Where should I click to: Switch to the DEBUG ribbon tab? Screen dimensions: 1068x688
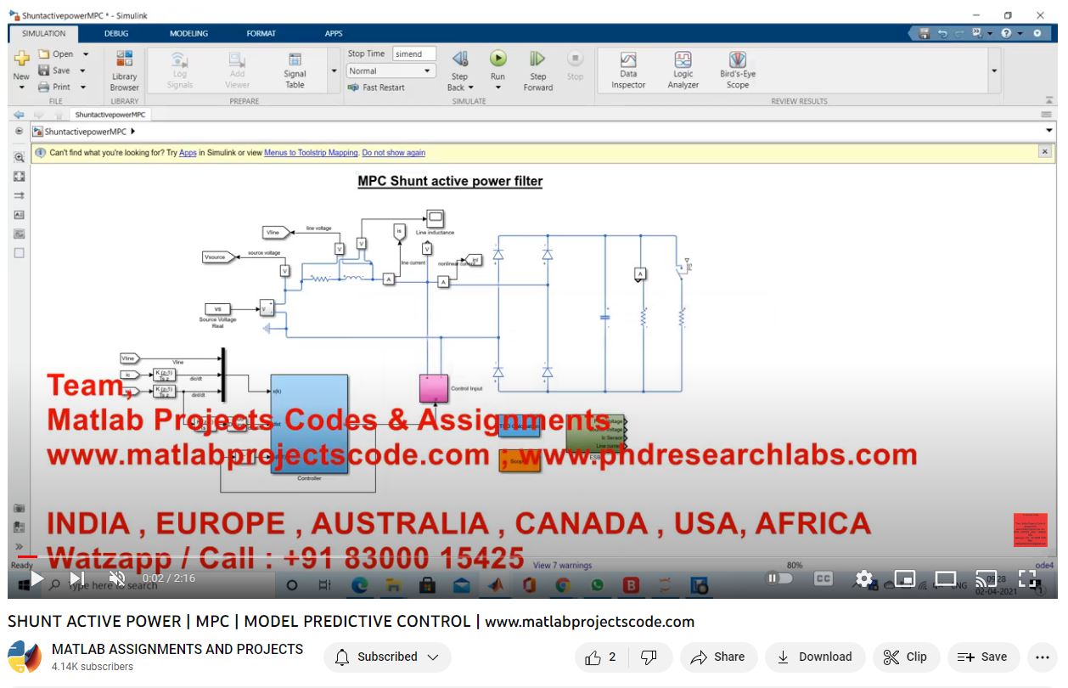click(116, 34)
